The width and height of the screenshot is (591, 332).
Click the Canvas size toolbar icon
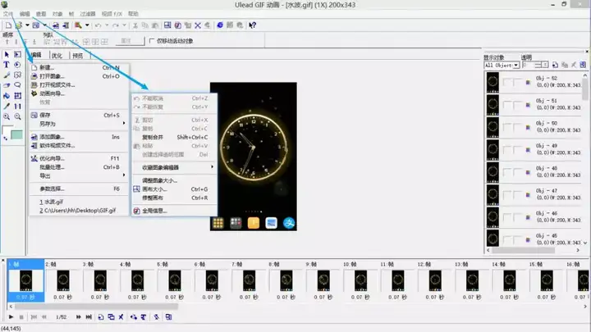167,25
